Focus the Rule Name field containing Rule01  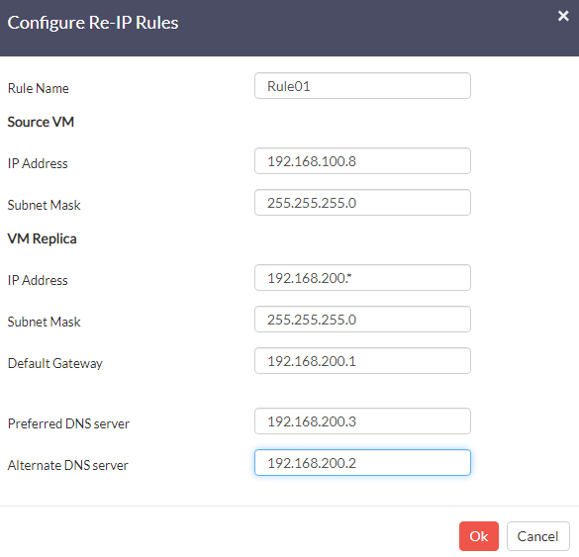click(362, 86)
